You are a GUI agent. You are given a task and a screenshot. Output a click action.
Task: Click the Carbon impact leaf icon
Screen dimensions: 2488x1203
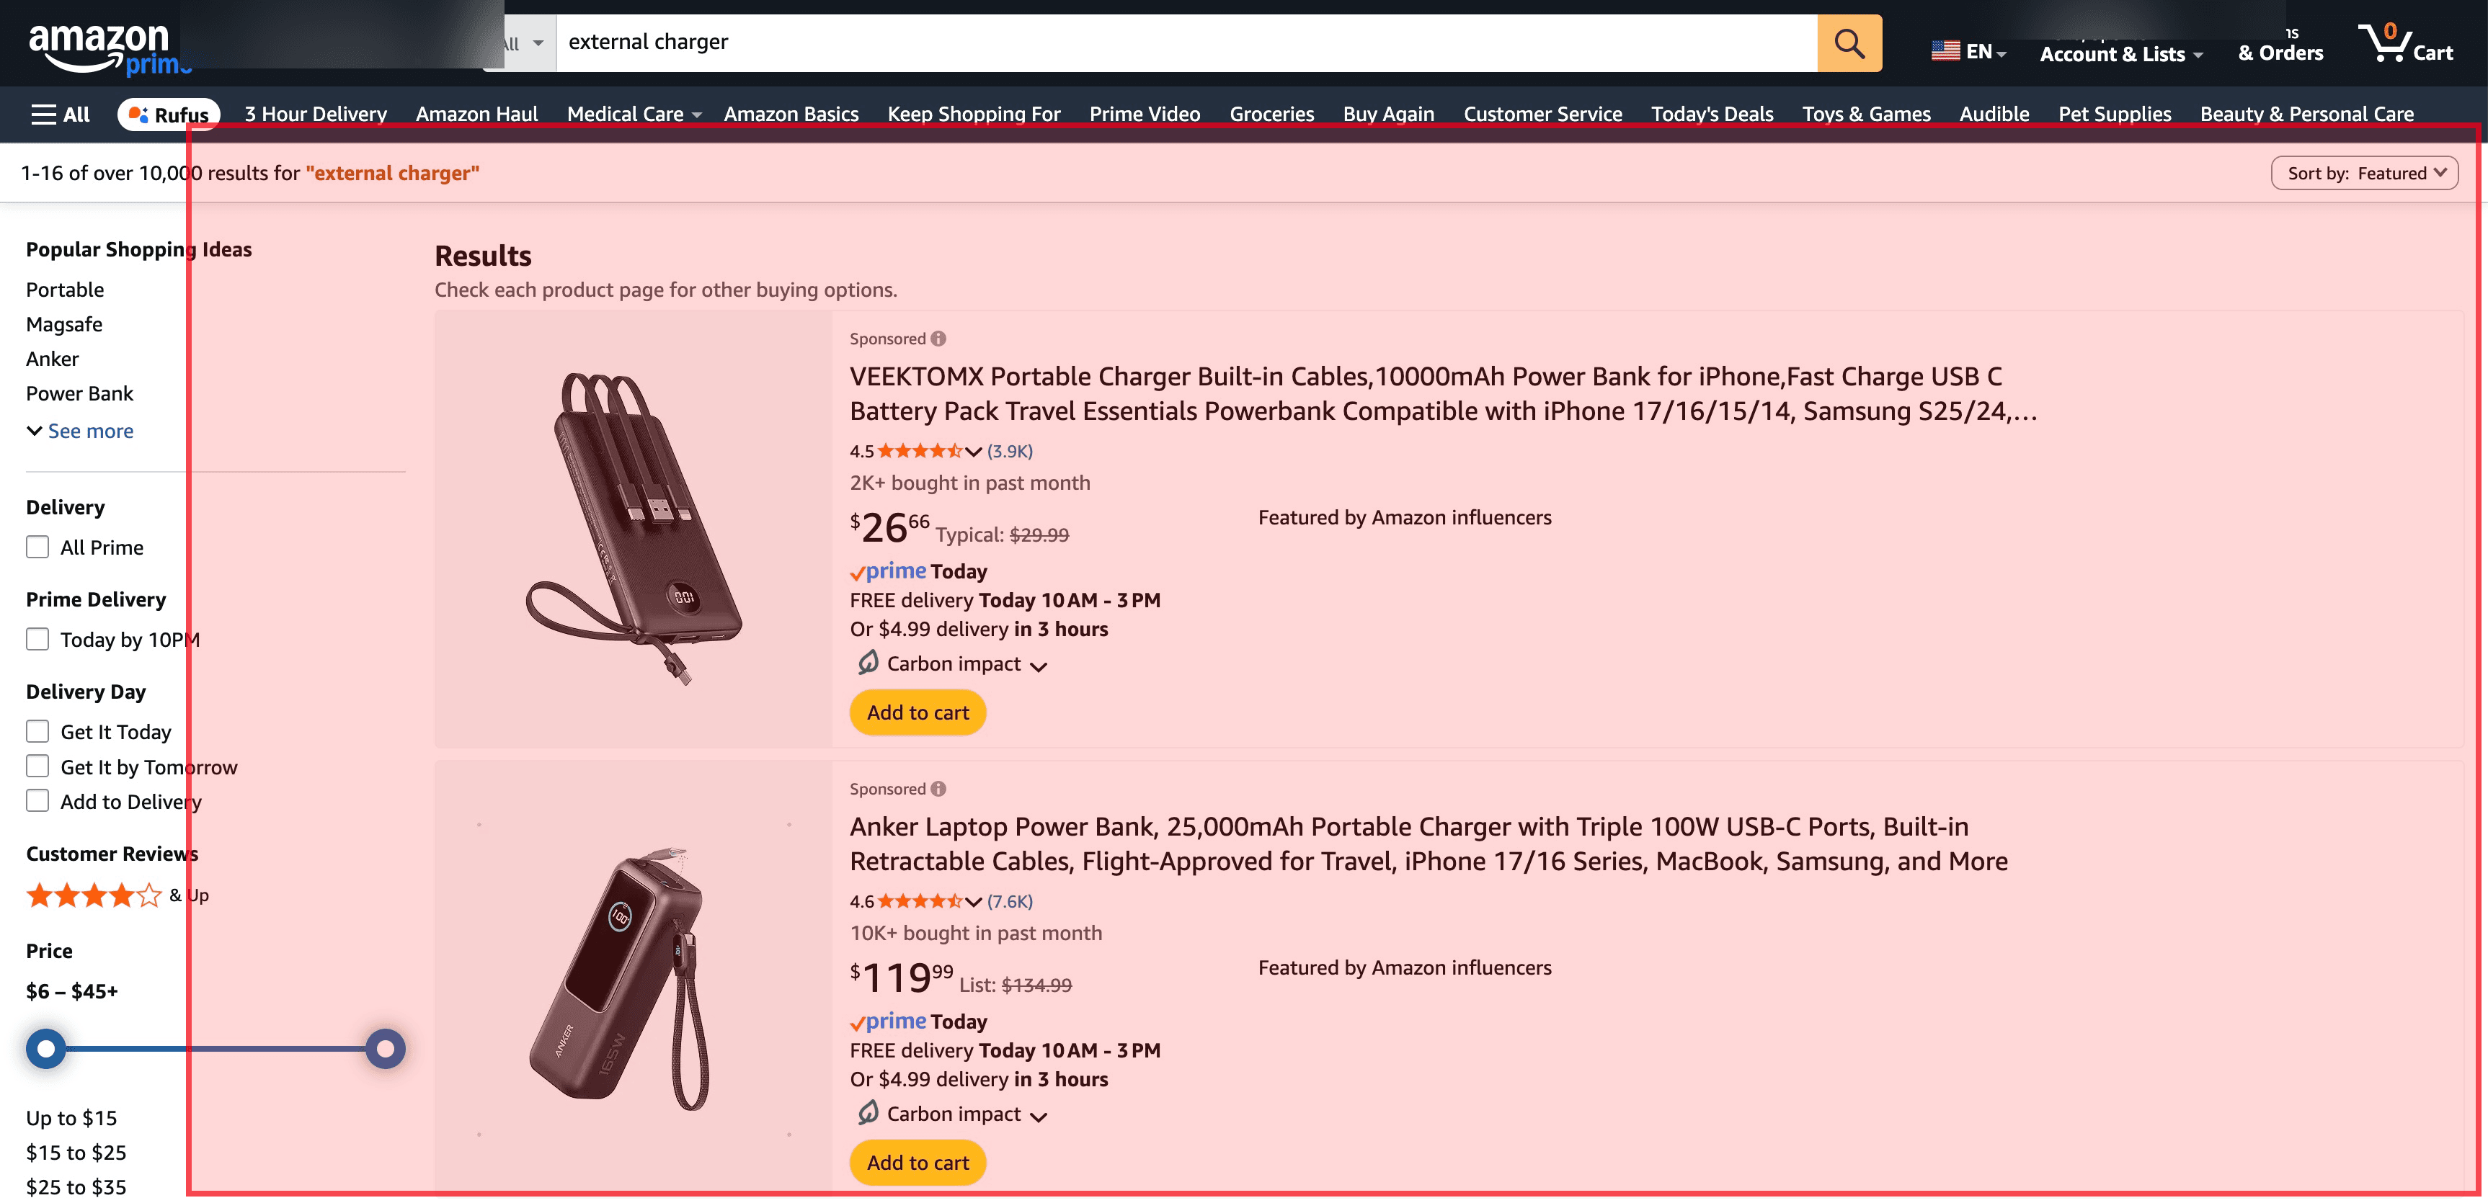pos(868,662)
